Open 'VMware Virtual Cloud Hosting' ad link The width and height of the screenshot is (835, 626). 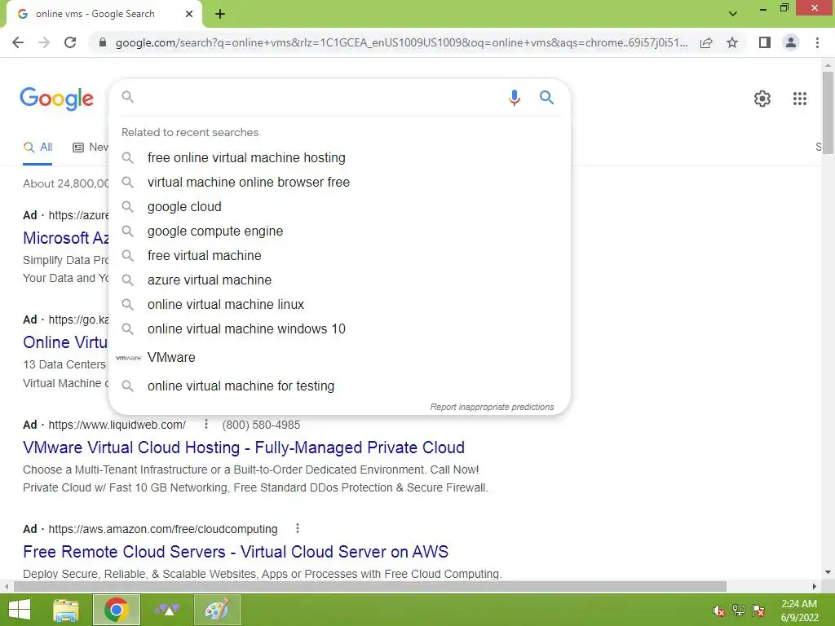pos(244,447)
